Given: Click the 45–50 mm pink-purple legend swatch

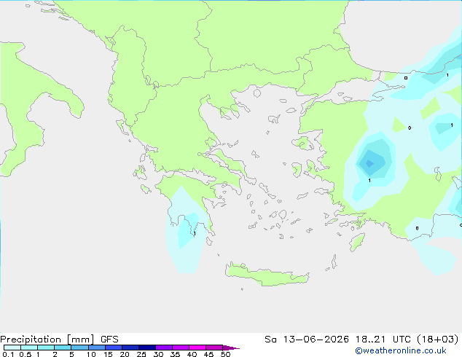Looking at the screenshot, I should click(214, 348).
